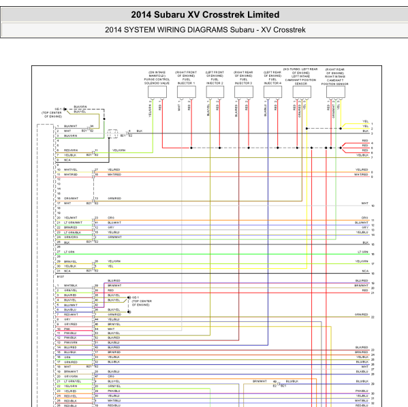The height and width of the screenshot is (407, 408).
Task: Click the 'LT GRN/YEL' label at B137 pin 21
Action: (x=73, y=381)
